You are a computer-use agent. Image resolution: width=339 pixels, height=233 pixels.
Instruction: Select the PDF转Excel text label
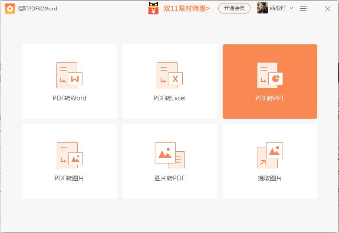point(169,98)
